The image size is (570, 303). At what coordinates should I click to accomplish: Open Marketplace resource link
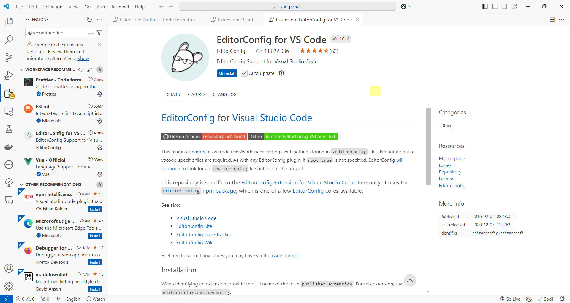coord(452,159)
